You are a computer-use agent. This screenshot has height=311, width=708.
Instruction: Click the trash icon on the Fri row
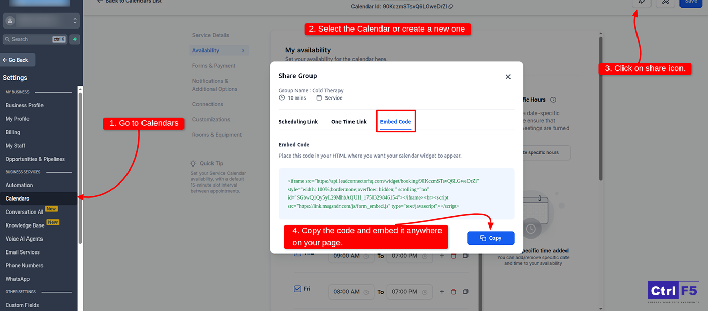[454, 291]
